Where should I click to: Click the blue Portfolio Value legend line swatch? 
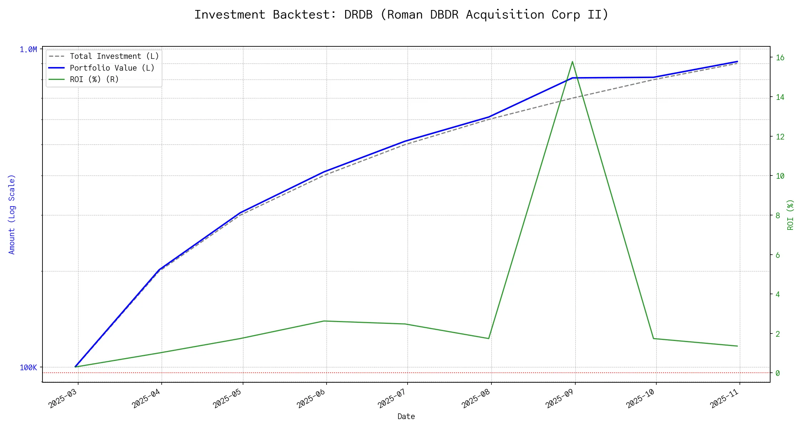coord(57,68)
